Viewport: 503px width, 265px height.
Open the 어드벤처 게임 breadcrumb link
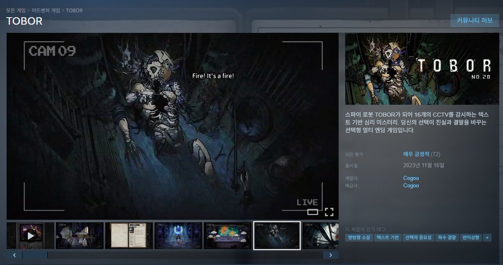click(46, 10)
